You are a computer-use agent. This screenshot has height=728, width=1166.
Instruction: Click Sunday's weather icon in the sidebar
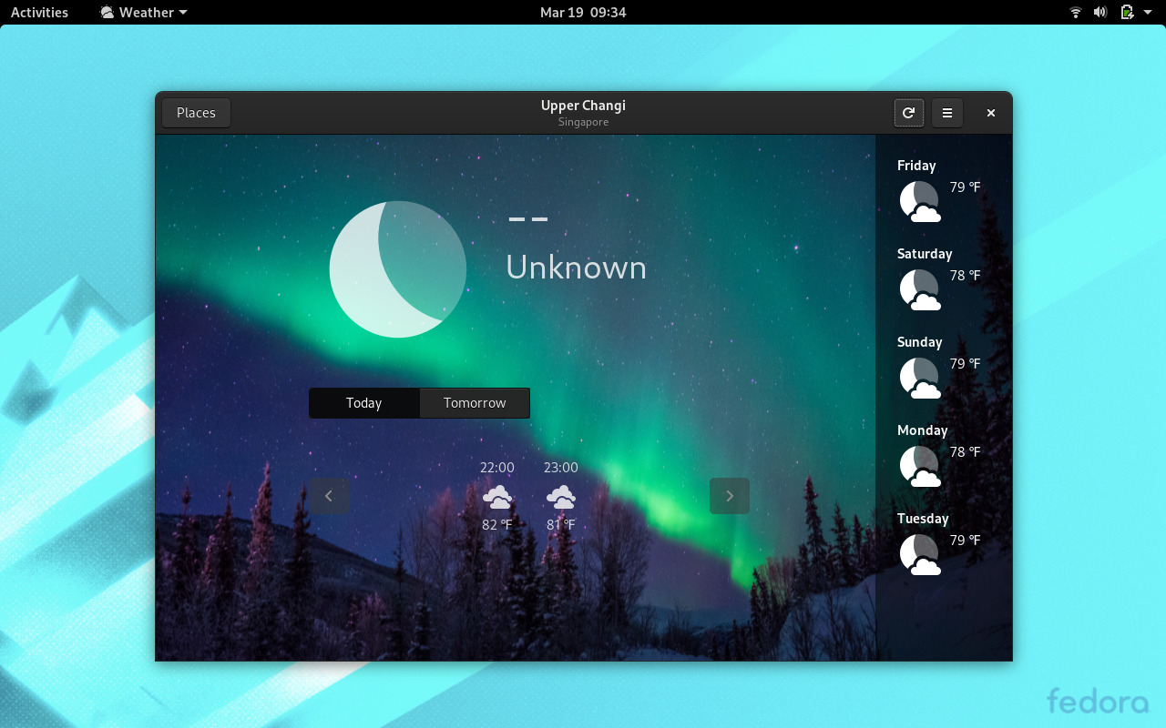[x=920, y=377]
